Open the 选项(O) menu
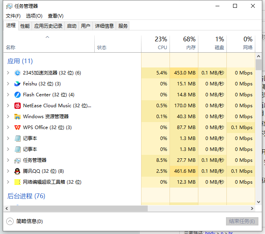This screenshot has width=265, height=234. [34, 16]
